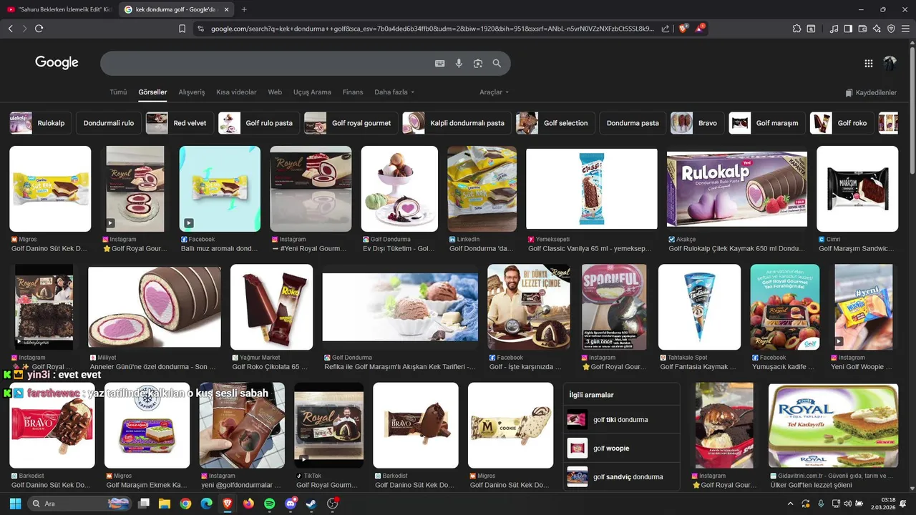916x515 pixels.
Task: Filter by Rulokalp chip
Action: coord(40,123)
